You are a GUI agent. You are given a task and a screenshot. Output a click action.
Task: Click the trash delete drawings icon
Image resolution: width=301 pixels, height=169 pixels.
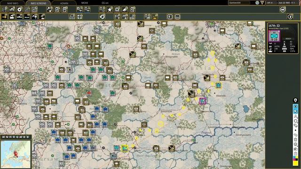(295, 139)
